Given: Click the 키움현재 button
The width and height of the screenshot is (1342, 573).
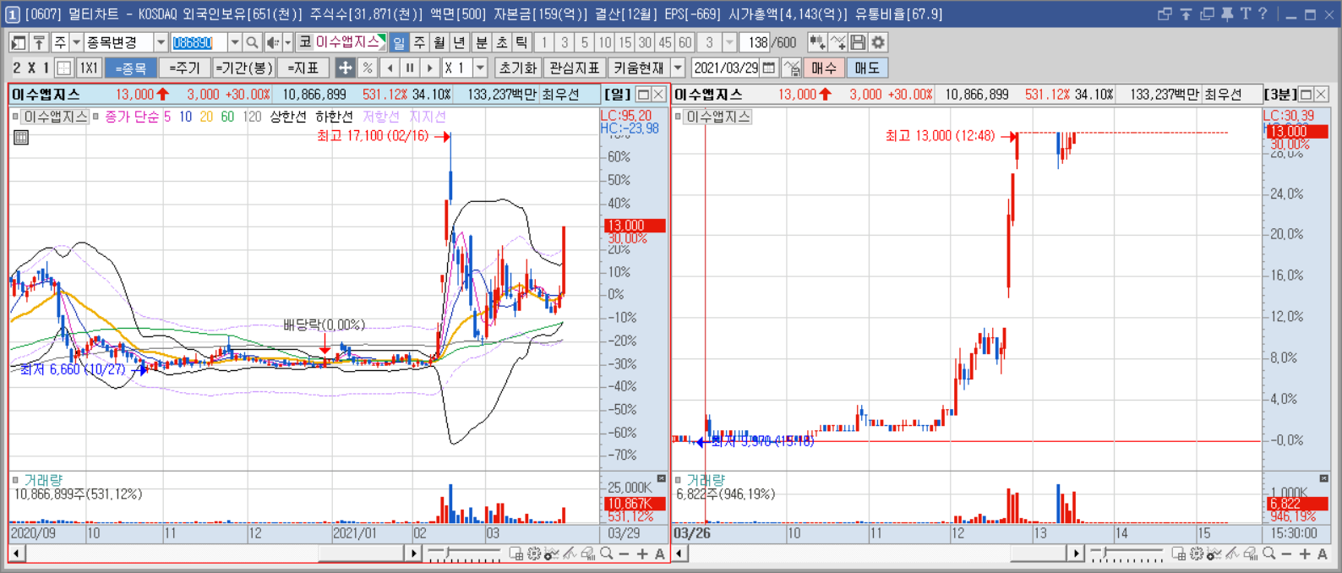Looking at the screenshot, I should point(639,68).
